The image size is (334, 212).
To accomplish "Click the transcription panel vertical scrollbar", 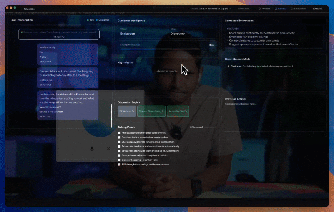I will 111,116.
